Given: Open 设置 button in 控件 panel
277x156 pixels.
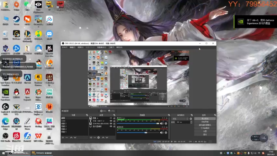Looking at the screenshot, I should (205, 131).
